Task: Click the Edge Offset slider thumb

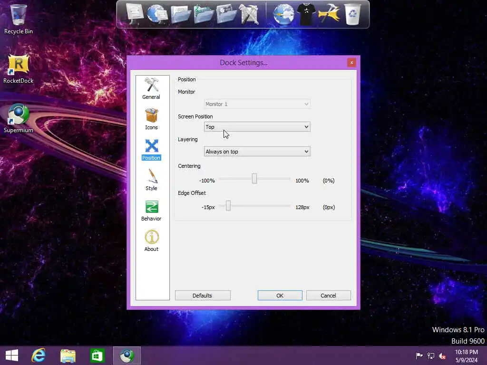Action: [x=228, y=205]
